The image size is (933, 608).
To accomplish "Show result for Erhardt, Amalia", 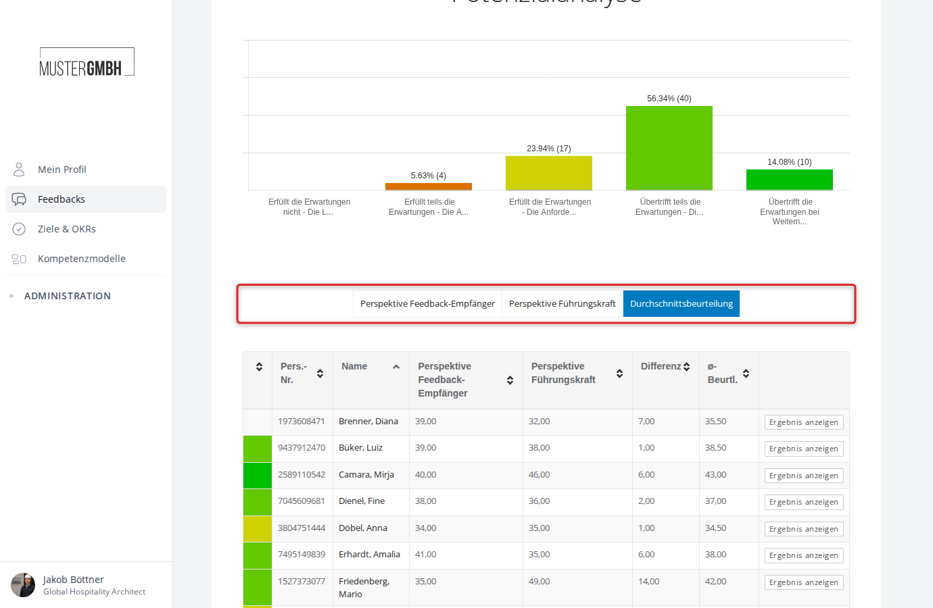I will 804,555.
